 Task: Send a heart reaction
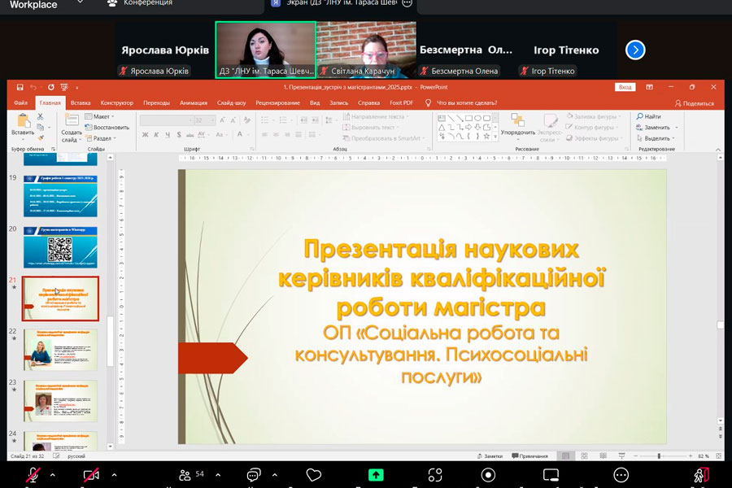[314, 474]
